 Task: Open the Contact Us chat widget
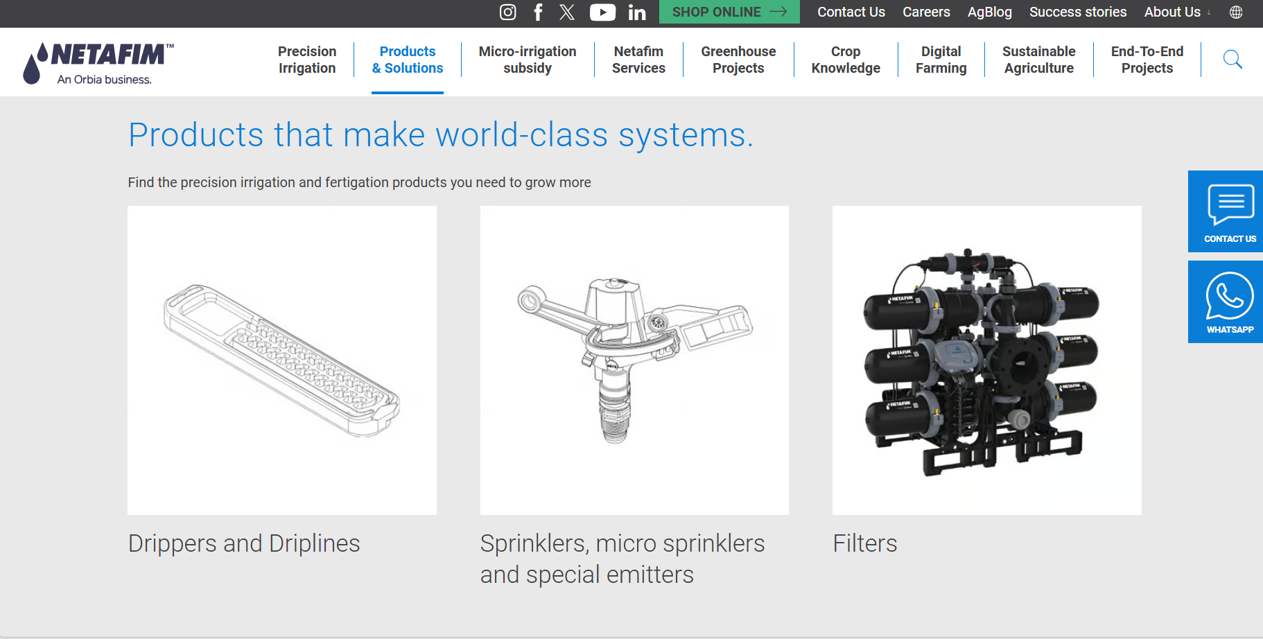[1226, 211]
